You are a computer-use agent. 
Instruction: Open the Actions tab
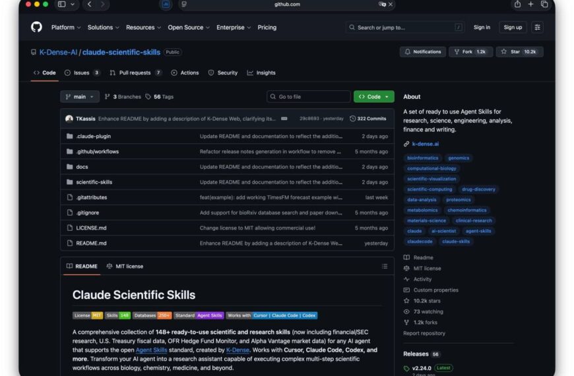point(185,73)
